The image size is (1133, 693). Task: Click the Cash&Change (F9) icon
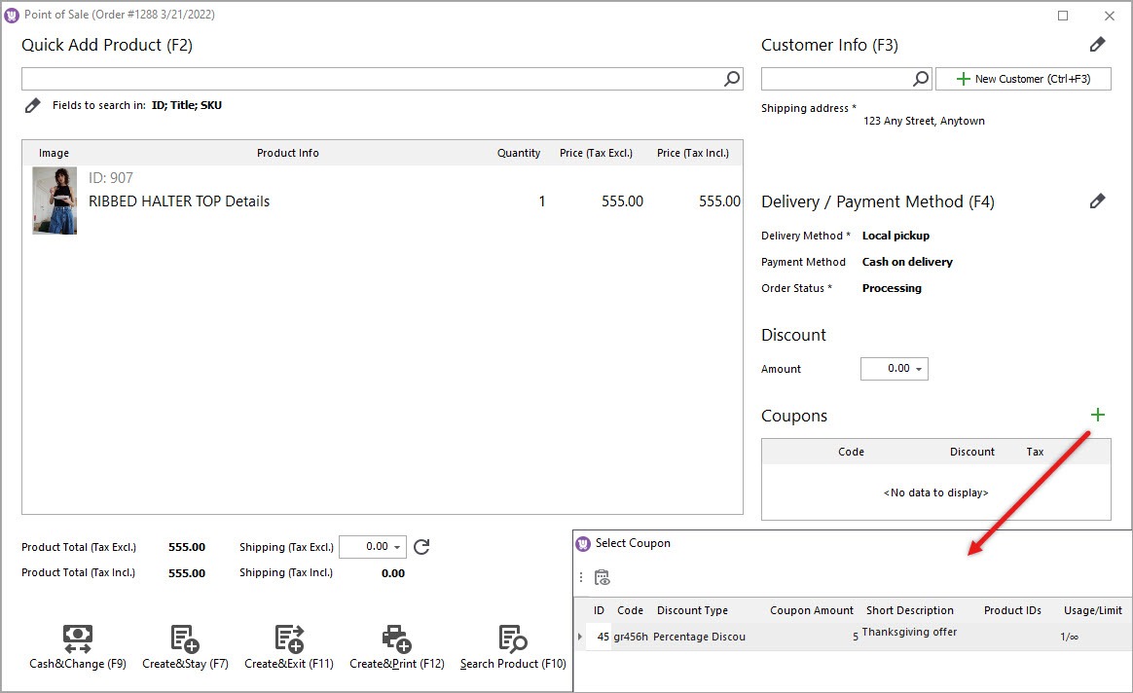point(78,639)
